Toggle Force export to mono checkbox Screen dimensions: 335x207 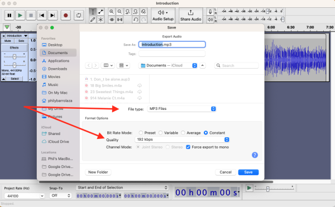188,147
